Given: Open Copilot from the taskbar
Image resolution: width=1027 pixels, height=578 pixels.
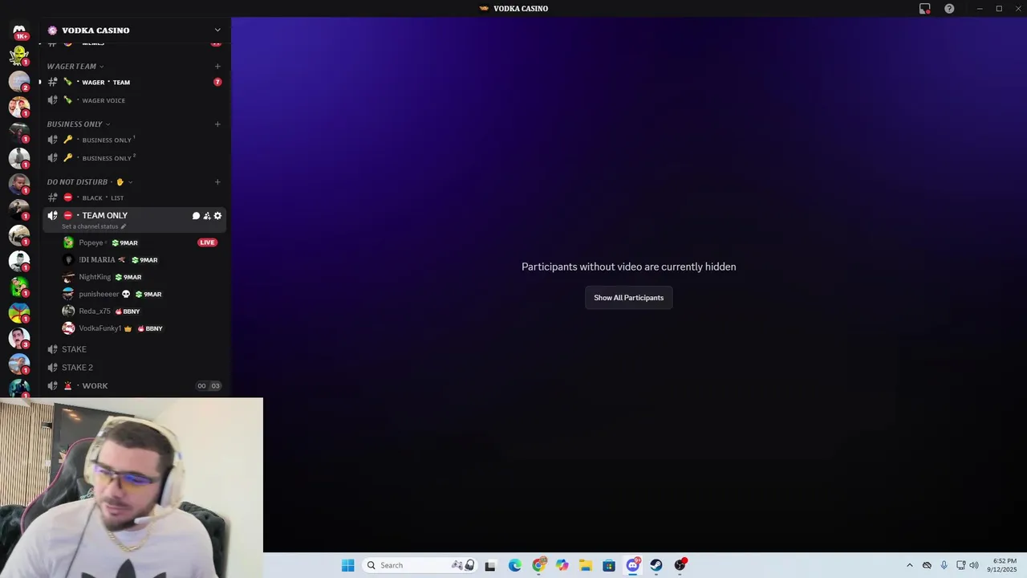Looking at the screenshot, I should [x=562, y=565].
